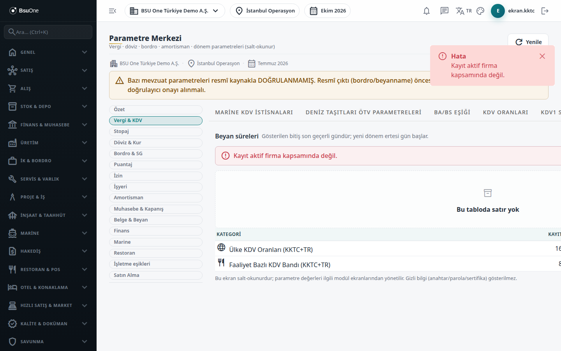This screenshot has width=561, height=351.
Task: Expand the İK & Bordro menu
Action: point(48,161)
